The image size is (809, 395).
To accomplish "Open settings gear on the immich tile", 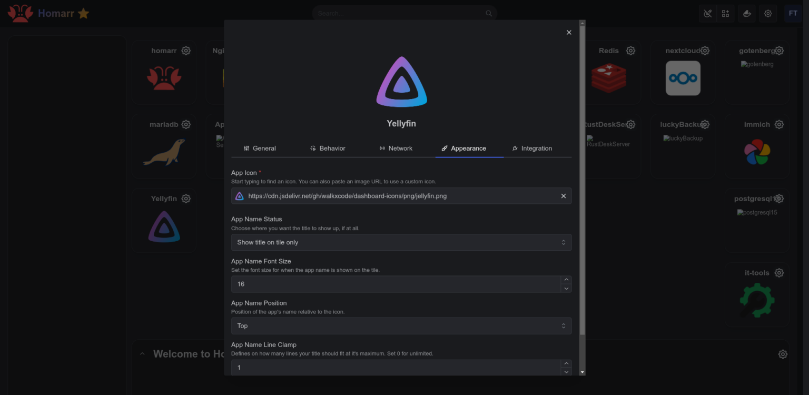I will [x=779, y=124].
